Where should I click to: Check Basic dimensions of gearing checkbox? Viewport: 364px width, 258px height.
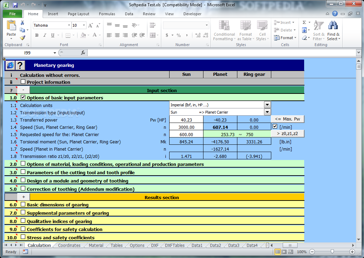pyautogui.click(x=23, y=204)
